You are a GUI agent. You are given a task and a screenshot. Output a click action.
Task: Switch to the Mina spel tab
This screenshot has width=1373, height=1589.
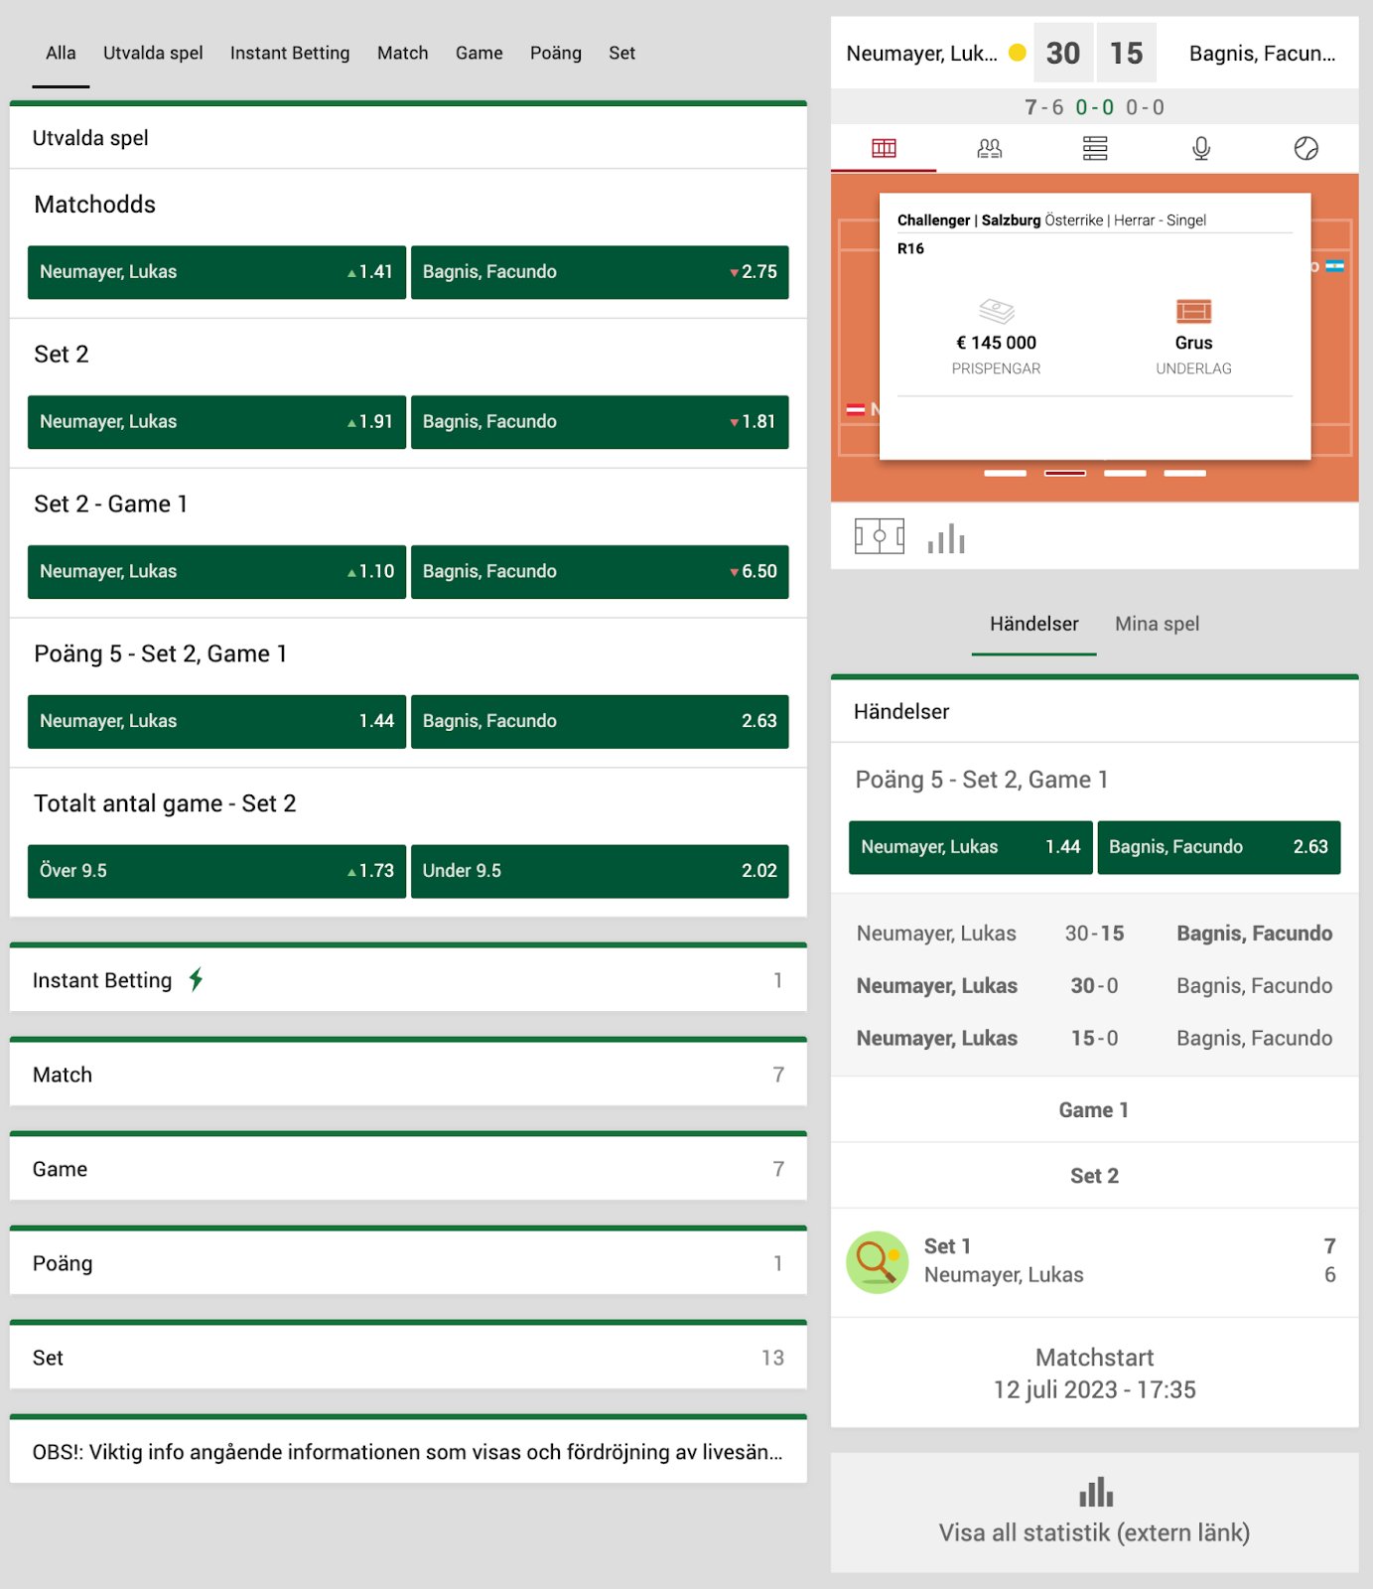click(x=1157, y=624)
